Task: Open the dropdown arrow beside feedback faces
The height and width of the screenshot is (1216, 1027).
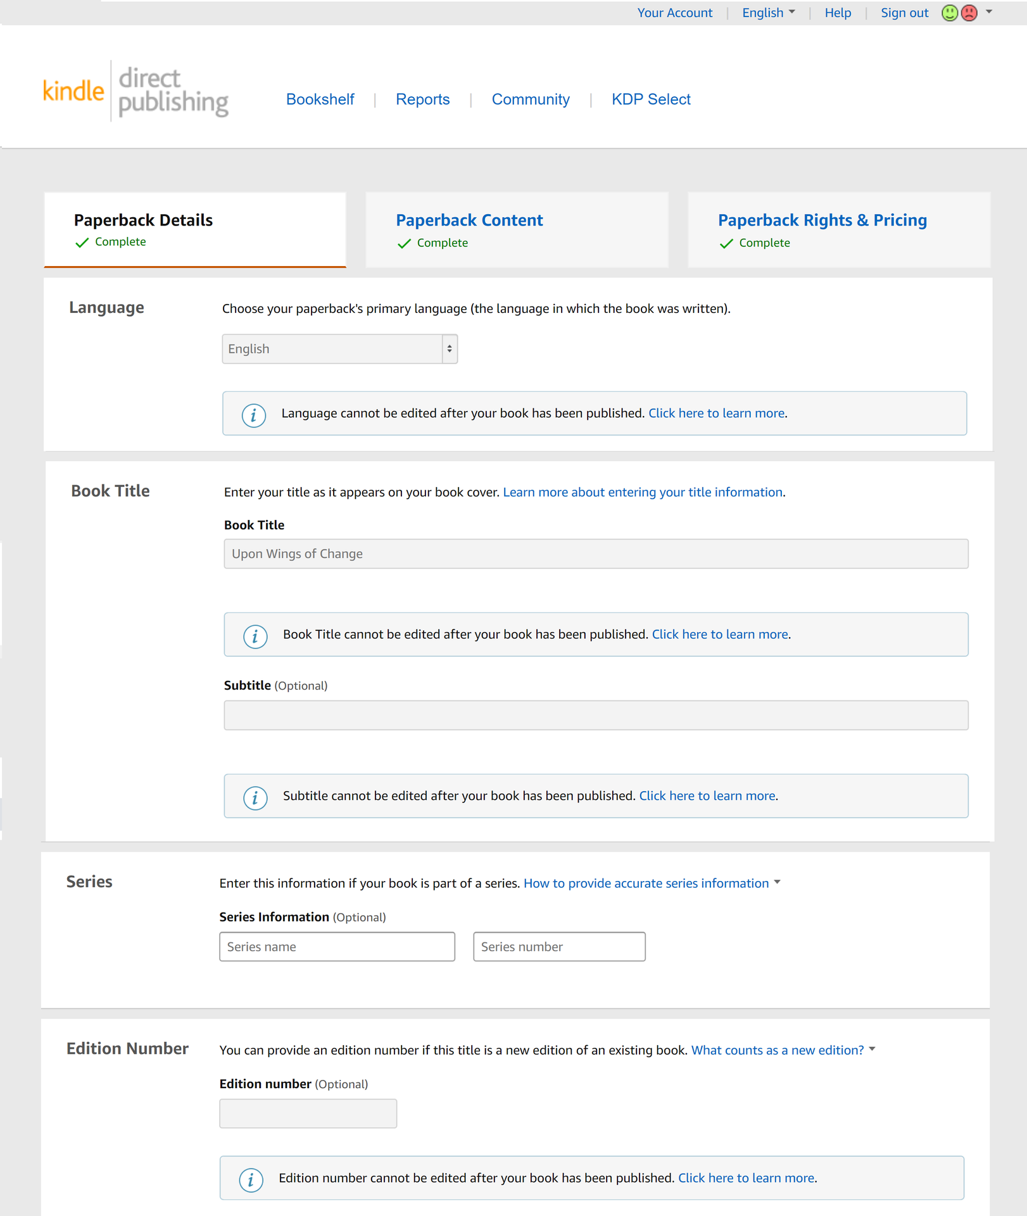Action: (989, 12)
